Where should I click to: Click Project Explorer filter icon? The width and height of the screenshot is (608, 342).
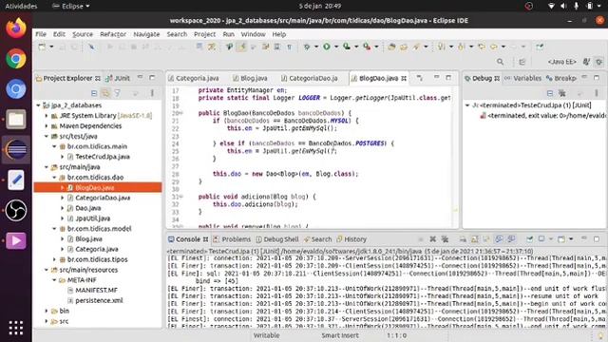click(117, 93)
